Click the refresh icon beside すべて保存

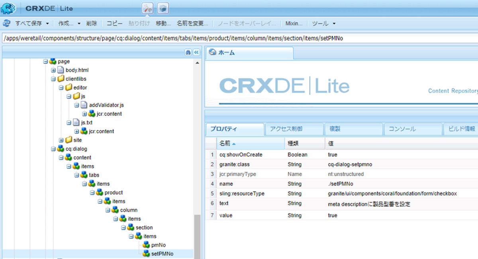(x=6, y=23)
